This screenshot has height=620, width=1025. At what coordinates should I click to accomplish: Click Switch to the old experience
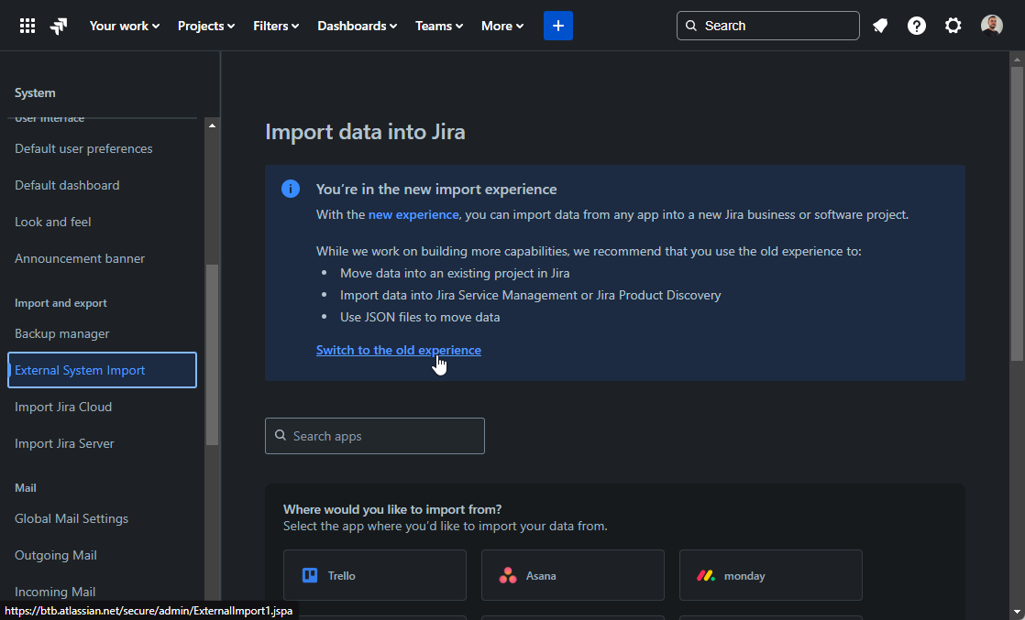point(398,350)
